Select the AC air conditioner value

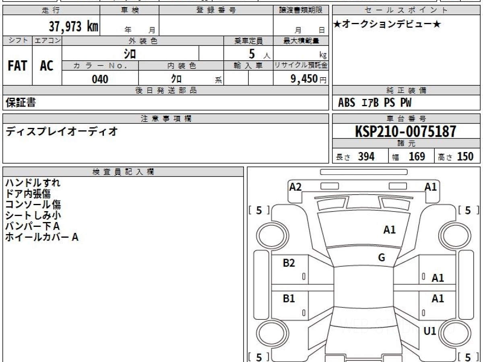47,66
